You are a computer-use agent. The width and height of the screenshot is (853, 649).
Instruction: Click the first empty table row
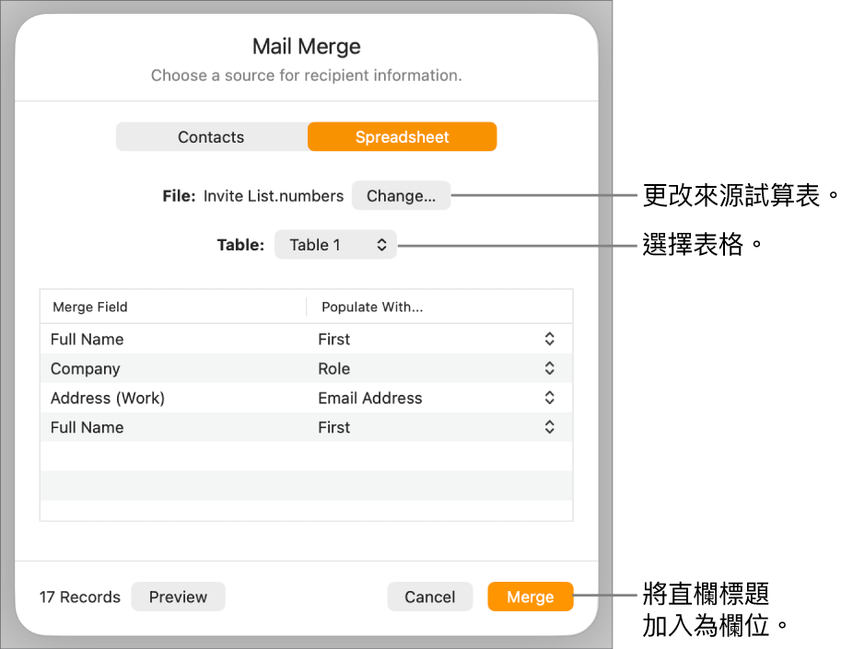click(x=306, y=457)
